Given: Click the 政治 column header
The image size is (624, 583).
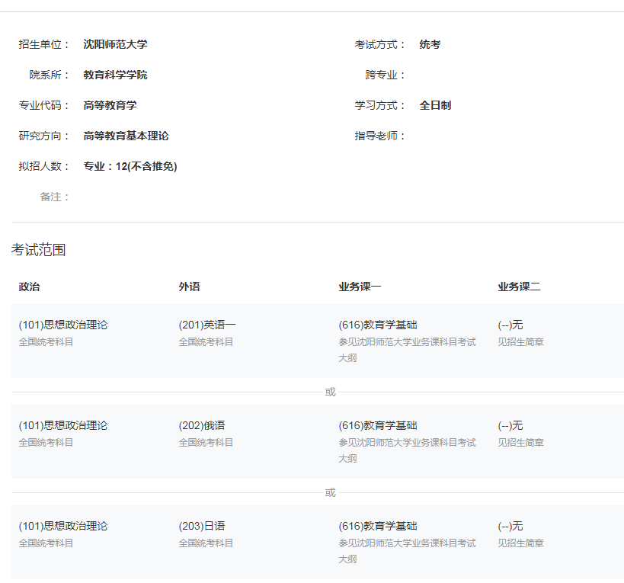Looking at the screenshot, I should click(29, 287).
